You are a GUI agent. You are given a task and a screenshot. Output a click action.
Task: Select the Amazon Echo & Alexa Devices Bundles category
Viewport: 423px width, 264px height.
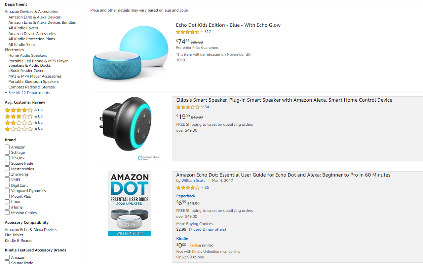pyautogui.click(x=42, y=22)
